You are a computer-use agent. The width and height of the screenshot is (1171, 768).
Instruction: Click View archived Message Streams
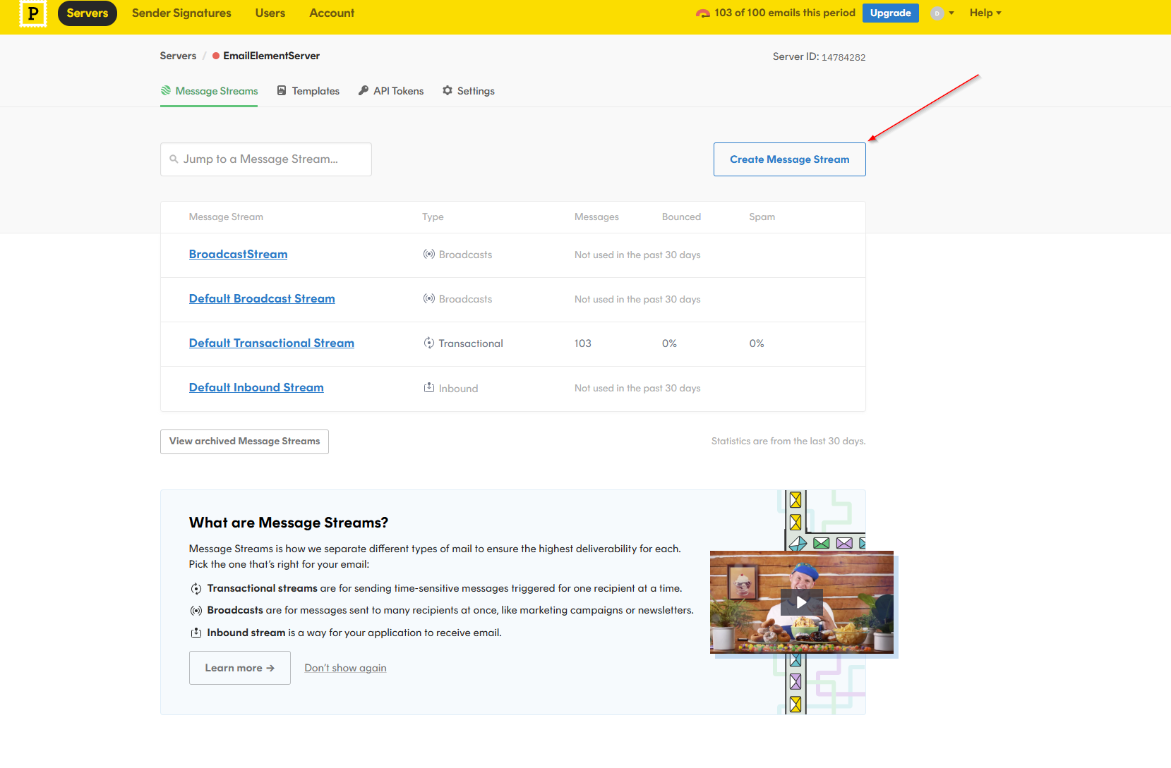point(244,441)
